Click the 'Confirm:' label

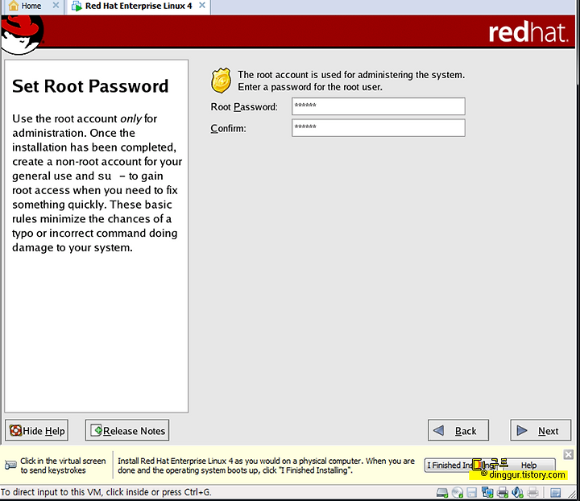[x=228, y=128]
